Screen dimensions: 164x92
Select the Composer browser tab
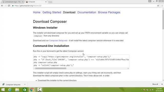pyautogui.click(x=36, y=2)
